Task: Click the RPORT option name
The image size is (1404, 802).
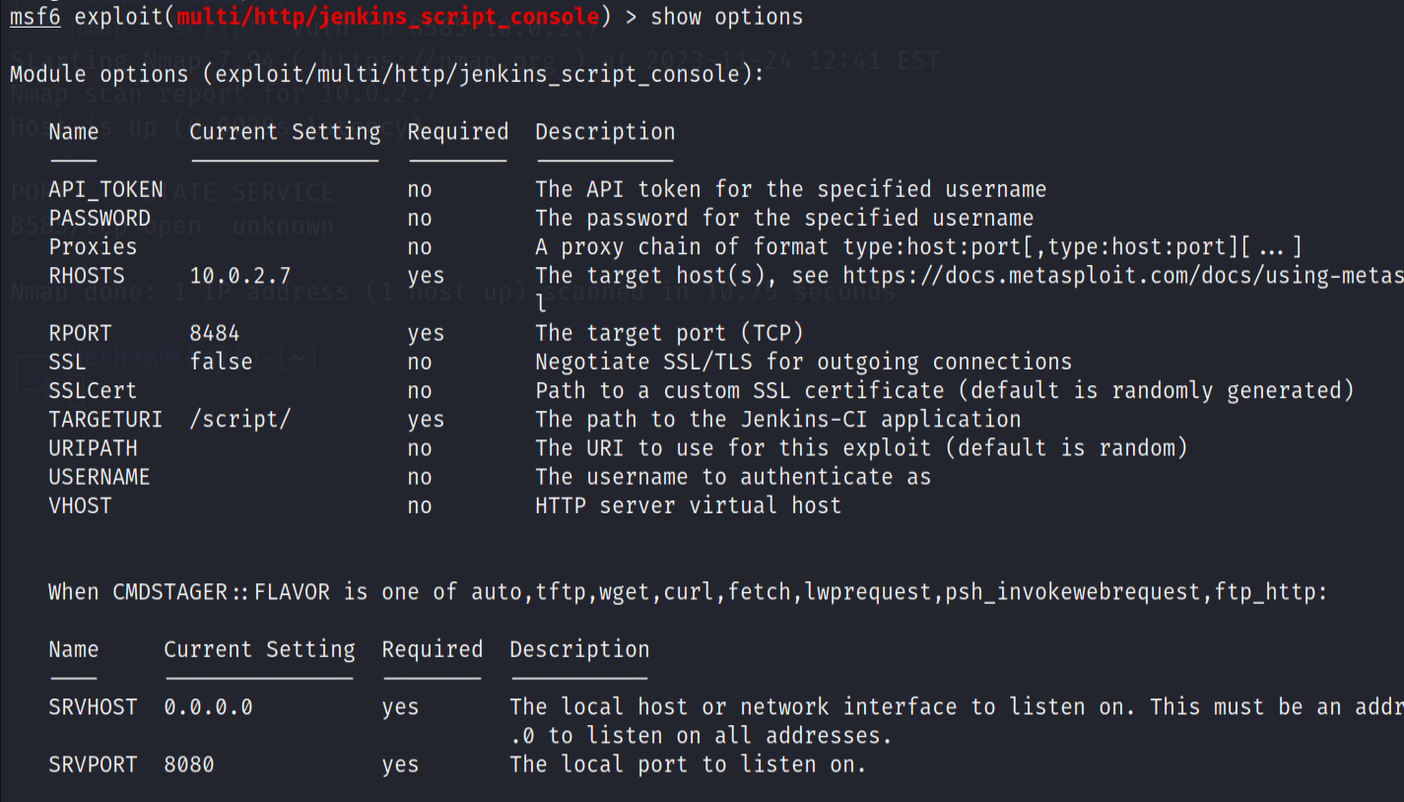Action: (80, 333)
